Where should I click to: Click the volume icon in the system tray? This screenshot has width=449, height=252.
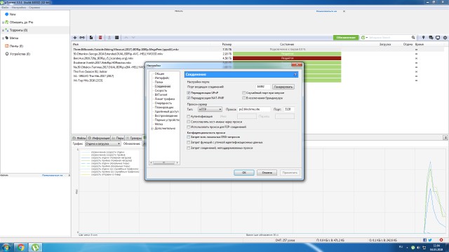(418, 247)
